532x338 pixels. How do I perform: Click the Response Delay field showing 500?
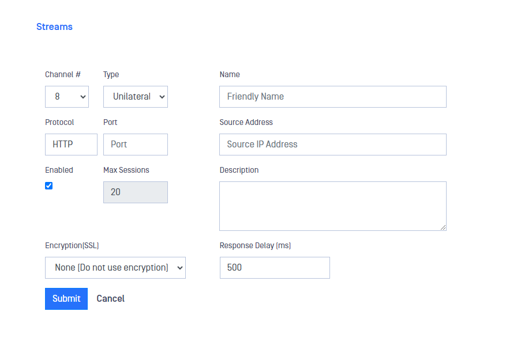275,268
